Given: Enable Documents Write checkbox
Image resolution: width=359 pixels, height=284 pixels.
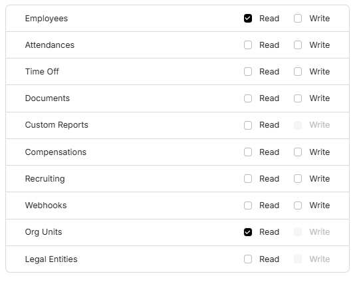Looking at the screenshot, I should [298, 98].
